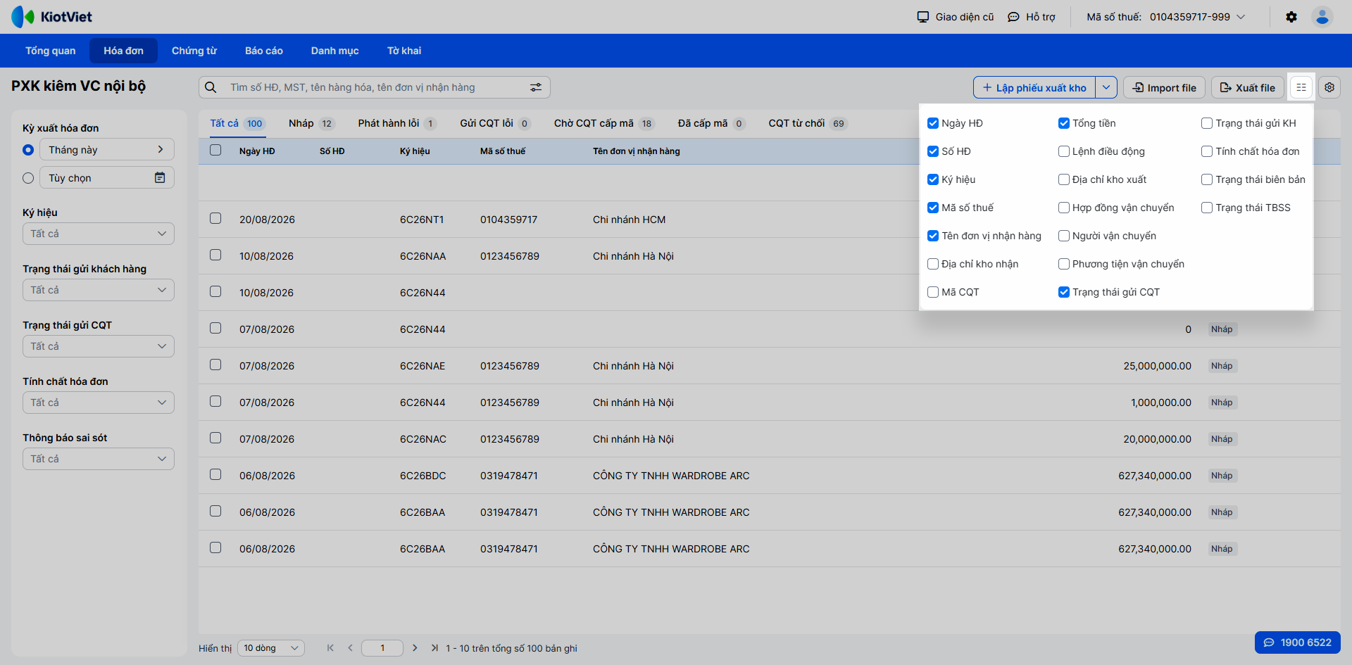Open Thông báo sai sót dropdown

click(x=99, y=459)
